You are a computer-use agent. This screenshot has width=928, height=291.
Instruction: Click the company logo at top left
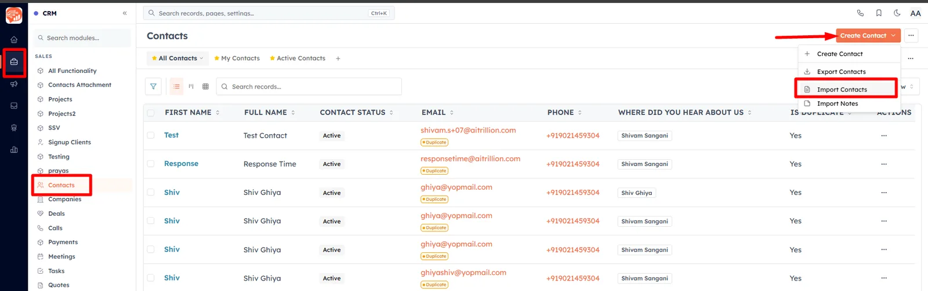14,16
